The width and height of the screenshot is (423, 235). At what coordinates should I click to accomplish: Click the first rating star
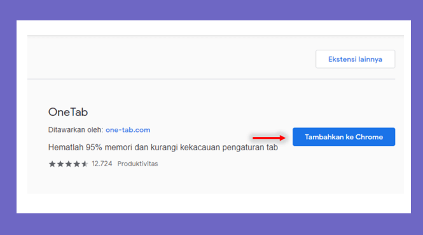52,164
